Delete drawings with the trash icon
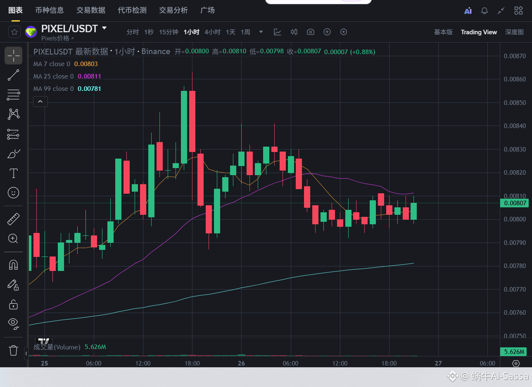Image resolution: width=532 pixels, height=387 pixels. [14, 350]
